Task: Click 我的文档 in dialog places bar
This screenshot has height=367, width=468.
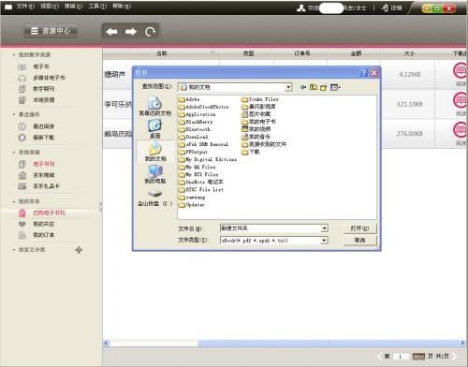Action: point(155,152)
